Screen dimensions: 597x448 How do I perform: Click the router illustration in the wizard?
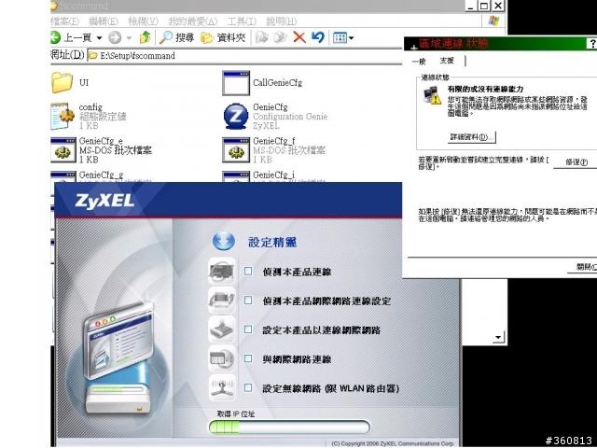(x=118, y=360)
